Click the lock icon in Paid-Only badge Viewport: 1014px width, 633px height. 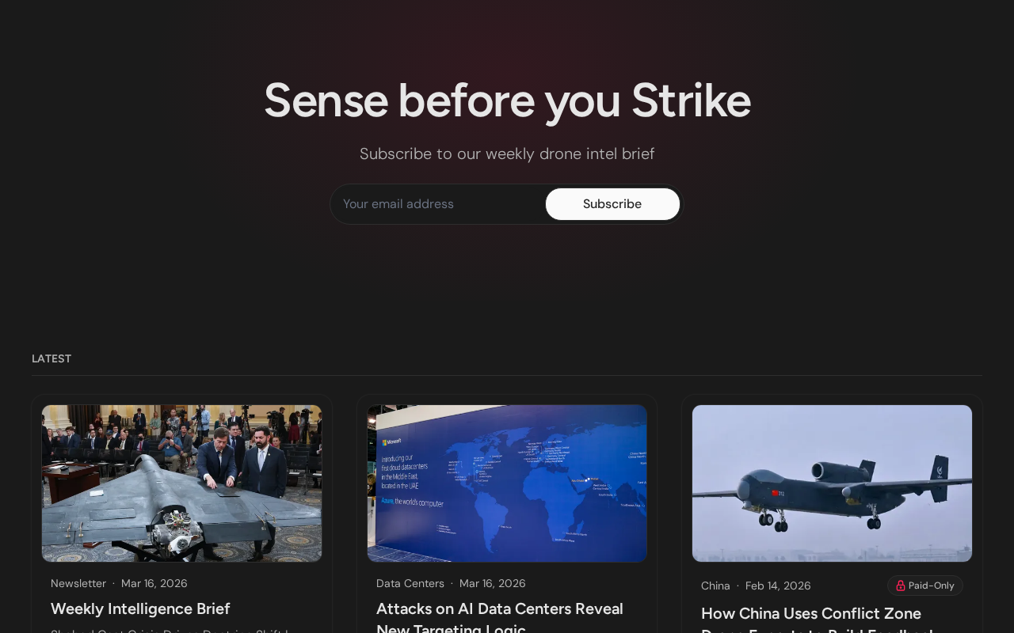(x=900, y=586)
